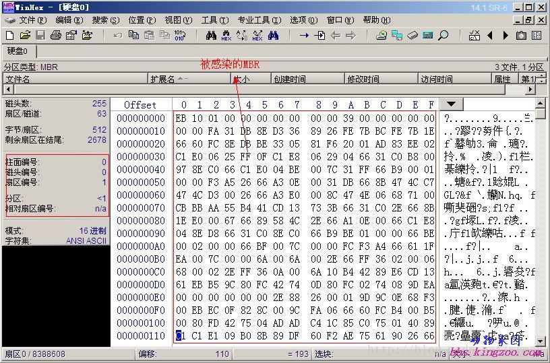
Task: Click the camera snapshot icon
Action: click(521, 36)
